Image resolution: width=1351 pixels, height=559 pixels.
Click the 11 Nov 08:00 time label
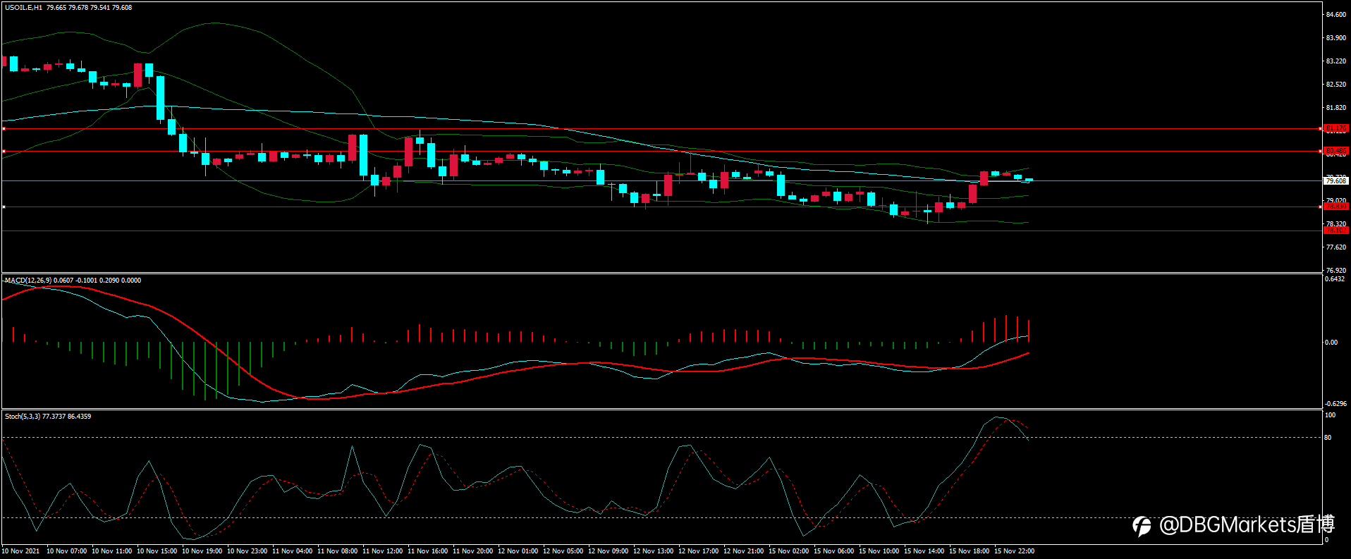point(337,551)
